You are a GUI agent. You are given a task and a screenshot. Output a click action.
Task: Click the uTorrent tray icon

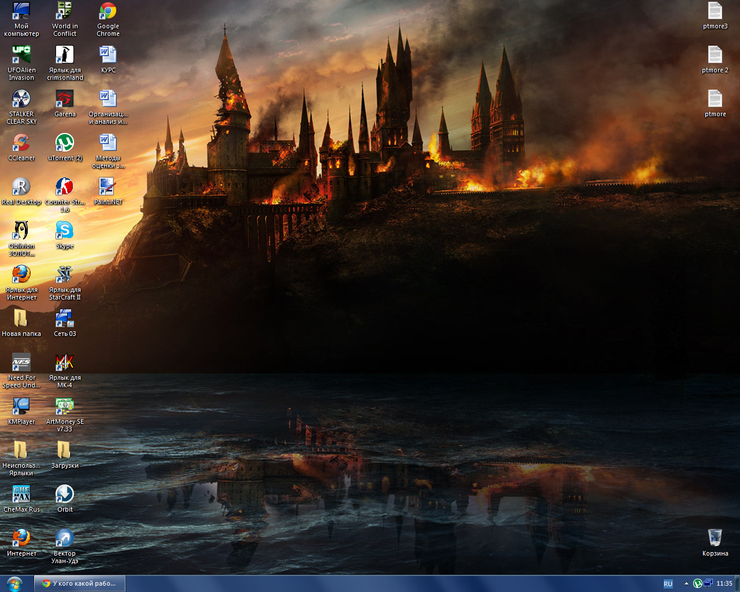[698, 583]
